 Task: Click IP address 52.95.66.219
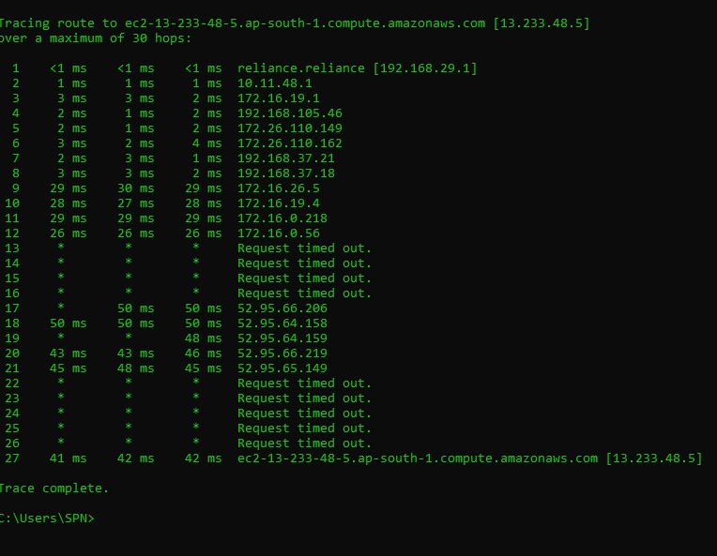point(282,353)
